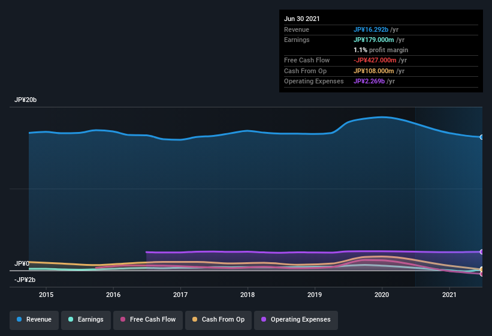492x336 pixels.
Task: Click the pink Free Cash Flow endpoint marker
Action: point(482,274)
